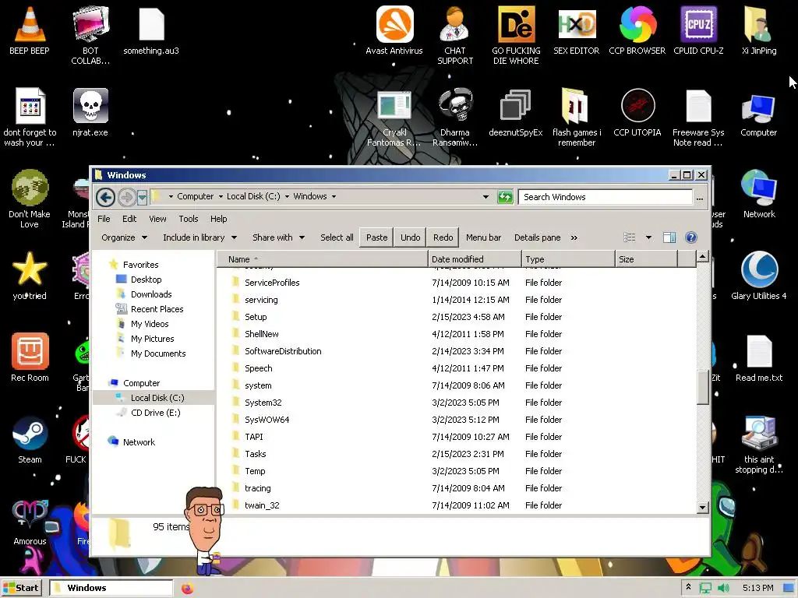Click the file list vertical scrollbar thumb

coord(702,388)
